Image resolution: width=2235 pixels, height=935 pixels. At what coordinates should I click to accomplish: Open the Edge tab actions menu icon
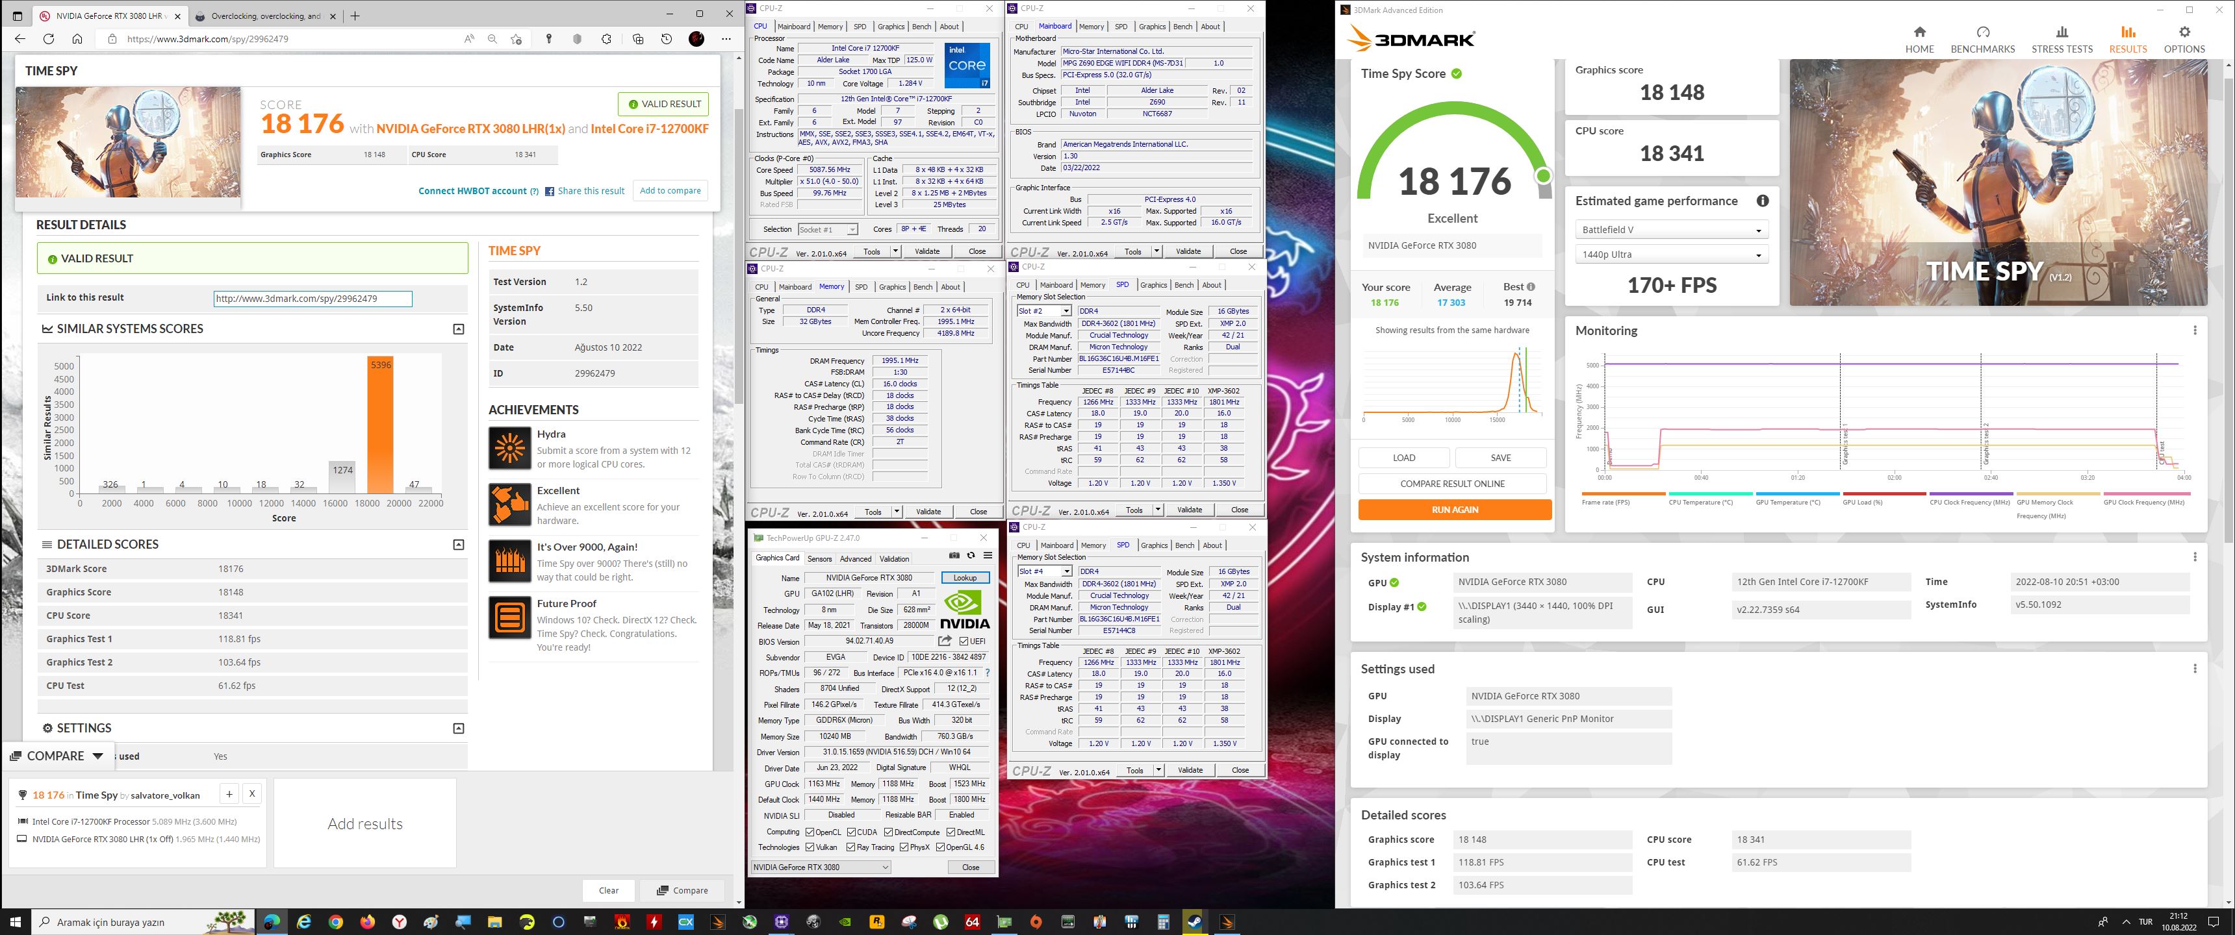(18, 16)
